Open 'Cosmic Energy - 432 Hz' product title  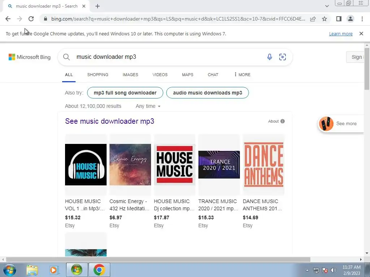coord(129,205)
